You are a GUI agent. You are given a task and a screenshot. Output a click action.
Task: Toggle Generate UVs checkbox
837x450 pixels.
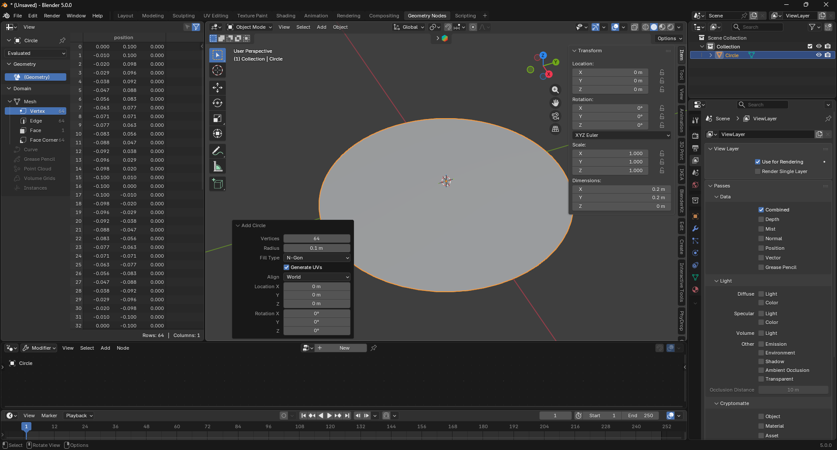(286, 267)
